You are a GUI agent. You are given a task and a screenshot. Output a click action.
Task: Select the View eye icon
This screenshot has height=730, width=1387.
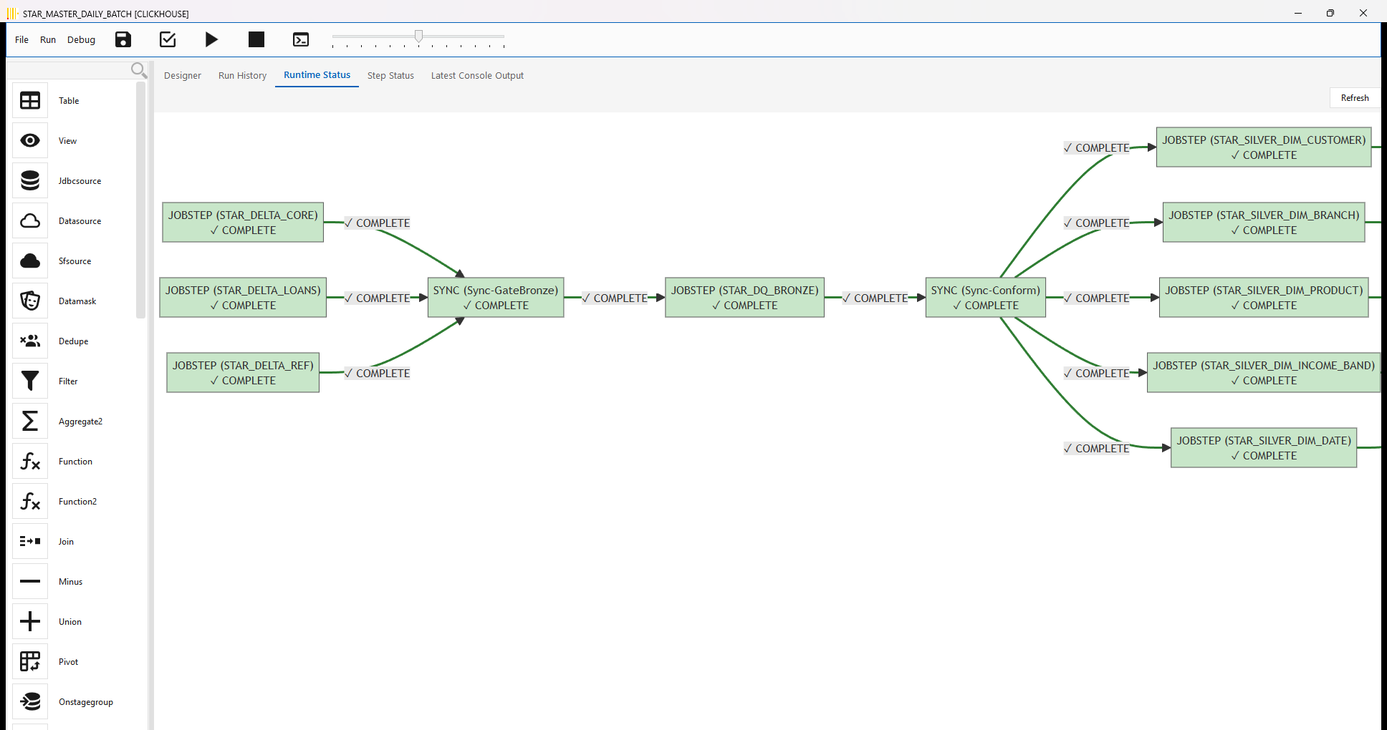tap(30, 141)
